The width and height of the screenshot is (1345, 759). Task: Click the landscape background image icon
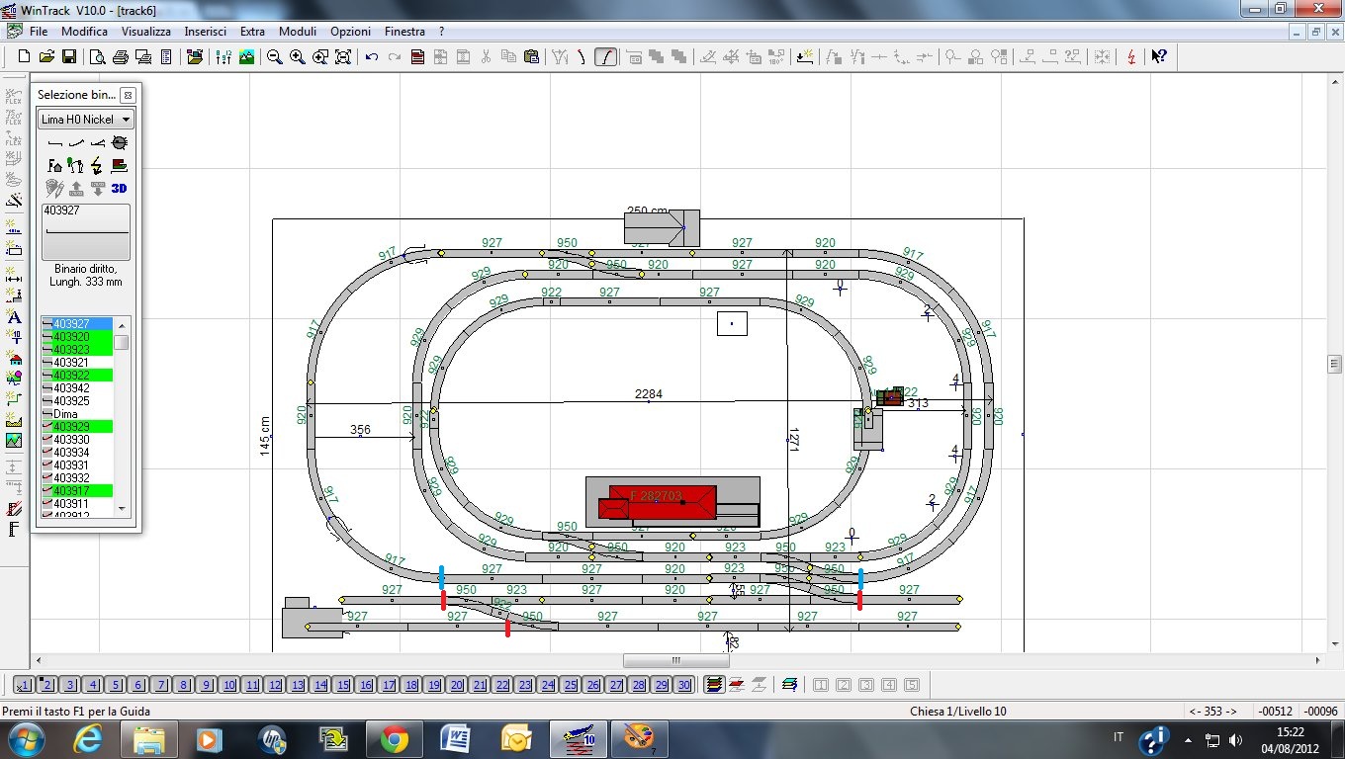point(246,57)
